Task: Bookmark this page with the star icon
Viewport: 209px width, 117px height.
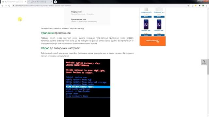Action: click(188, 6)
